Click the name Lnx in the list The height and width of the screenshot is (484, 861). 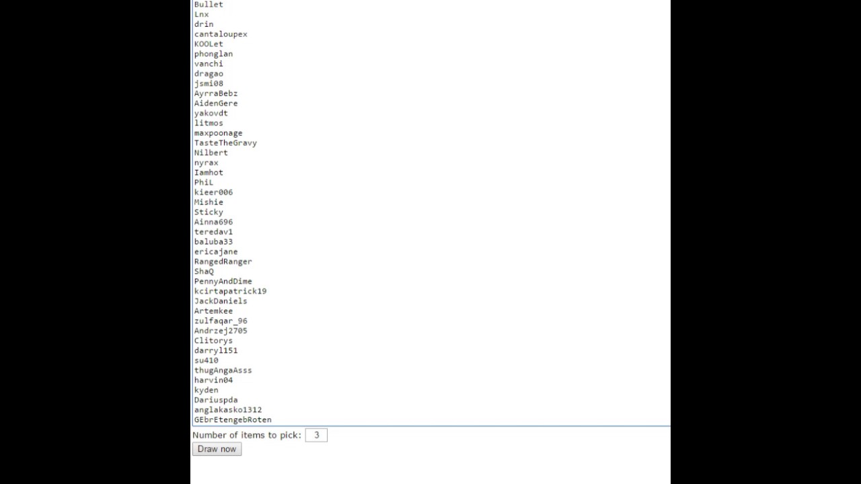click(x=202, y=14)
